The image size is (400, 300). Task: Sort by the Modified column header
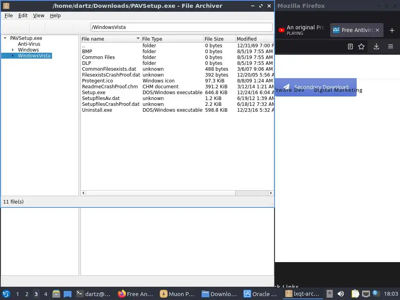click(x=255, y=39)
